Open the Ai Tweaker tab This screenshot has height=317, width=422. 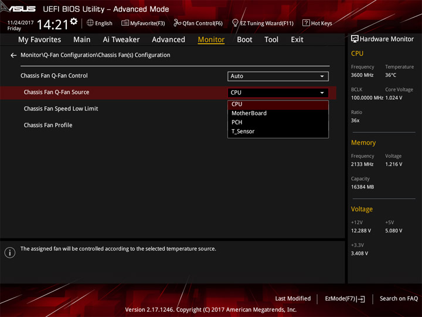pos(121,40)
